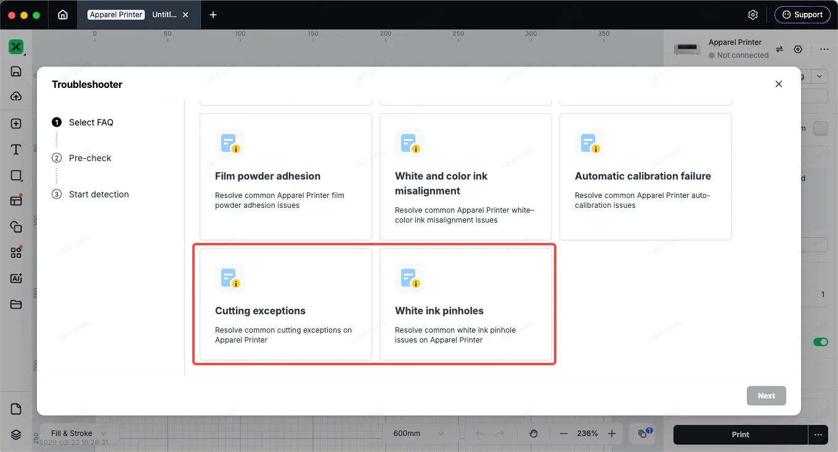Zoom in with the plus icon
Viewport: 838px width, 452px height.
(612, 434)
